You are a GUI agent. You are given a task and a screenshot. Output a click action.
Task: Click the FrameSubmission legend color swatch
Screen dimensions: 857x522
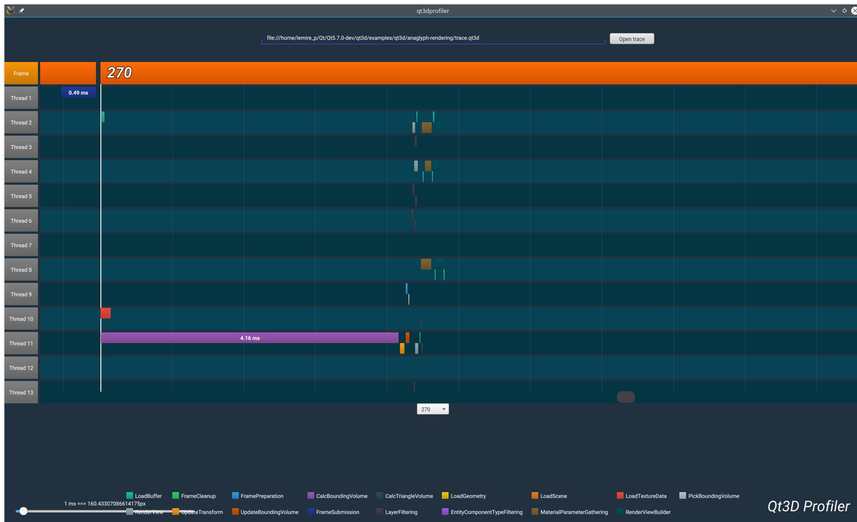tap(311, 511)
